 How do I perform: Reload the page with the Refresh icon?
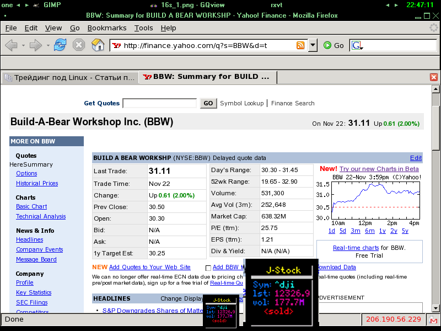click(x=60, y=45)
